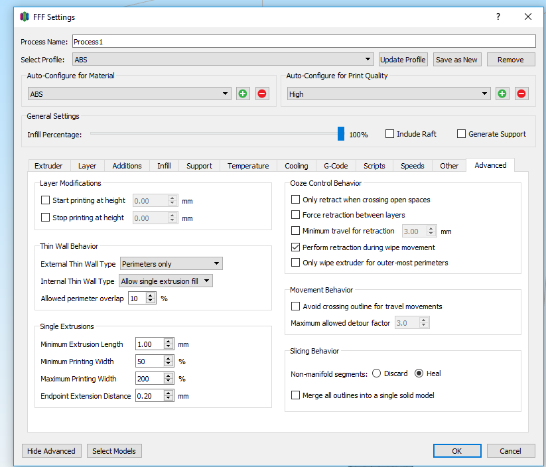Confirm settings with OK button

pos(457,451)
